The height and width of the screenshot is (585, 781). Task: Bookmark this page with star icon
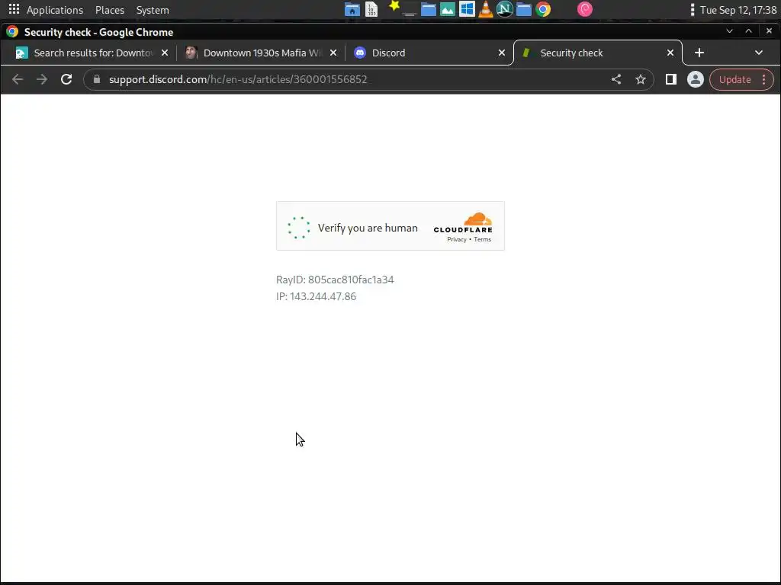(x=641, y=79)
